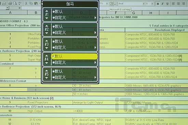188x125 pixels.
Task: Click the Cut scissors icon
Action: pyautogui.click(x=26, y=3)
